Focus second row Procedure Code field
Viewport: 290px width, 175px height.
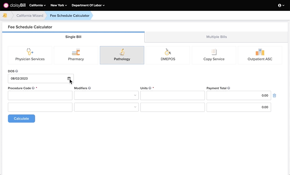(x=40, y=107)
